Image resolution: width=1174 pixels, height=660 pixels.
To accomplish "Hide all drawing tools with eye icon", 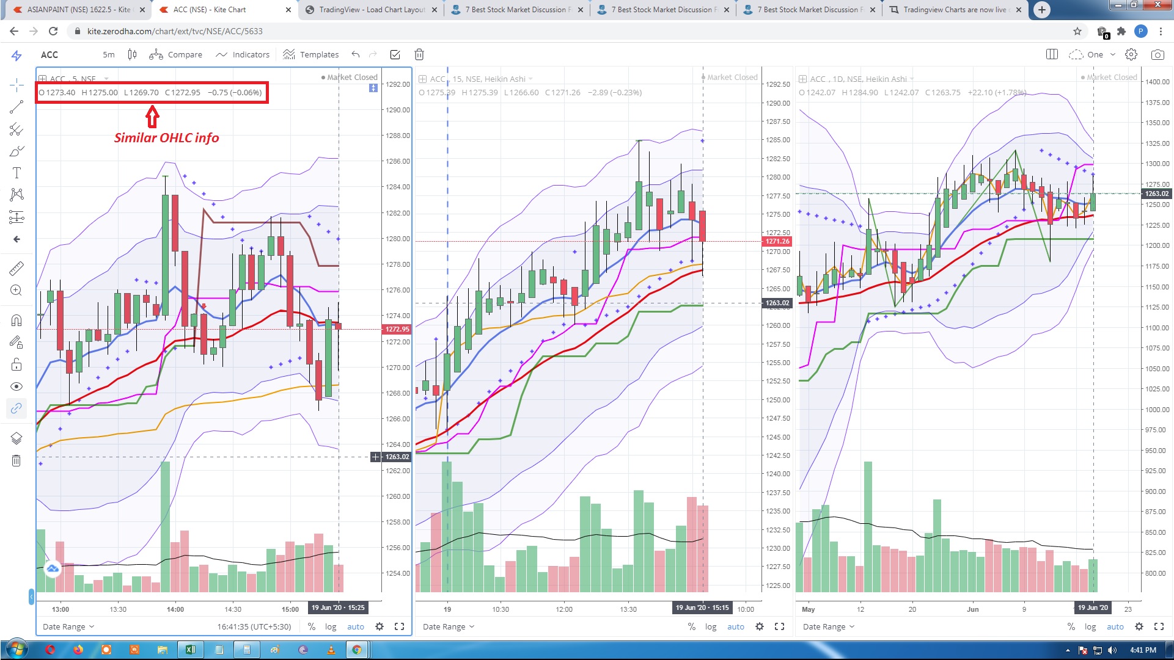I will [17, 386].
